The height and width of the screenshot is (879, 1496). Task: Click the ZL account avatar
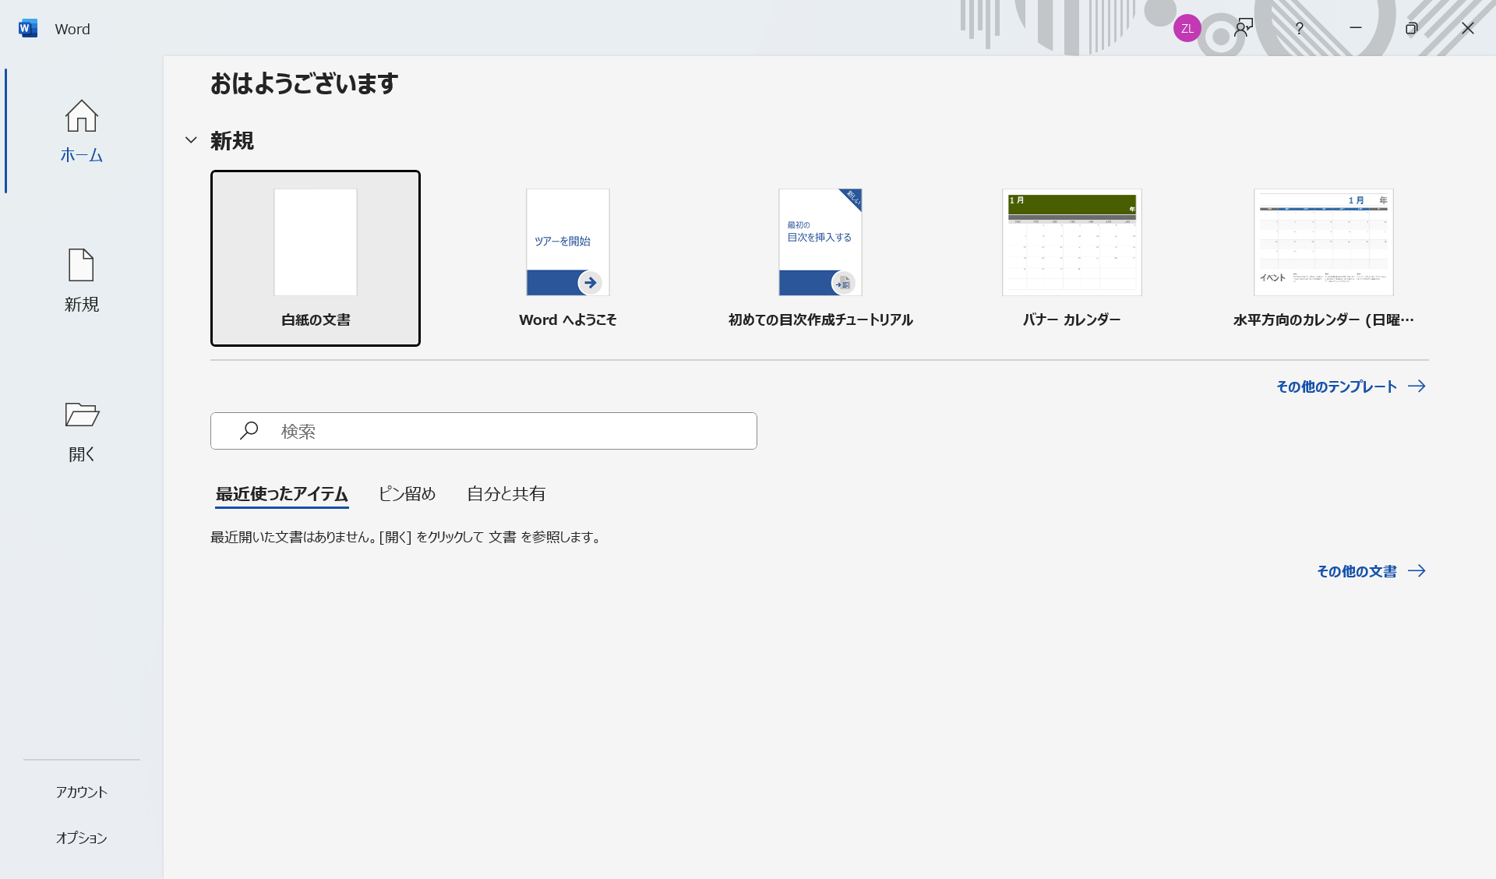coord(1187,28)
